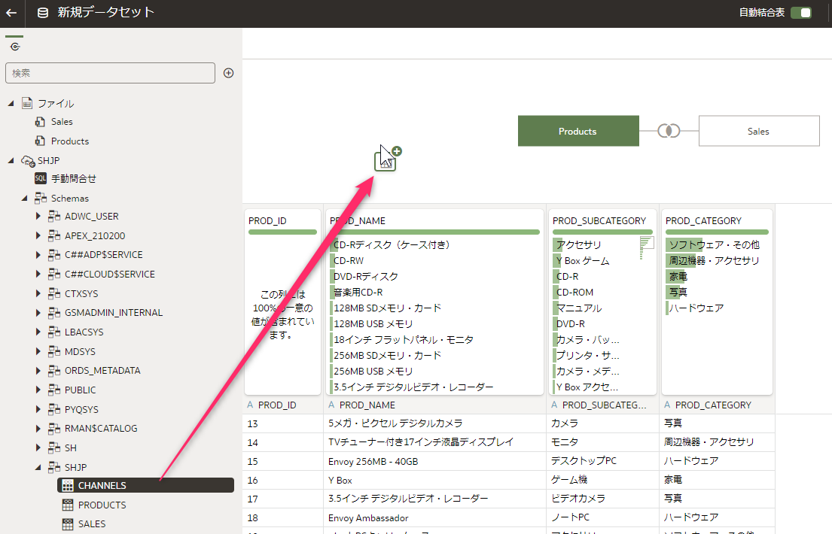Image resolution: width=832 pixels, height=534 pixels.
Task: Click the PYQSYS schema icon
Action: [x=54, y=409]
